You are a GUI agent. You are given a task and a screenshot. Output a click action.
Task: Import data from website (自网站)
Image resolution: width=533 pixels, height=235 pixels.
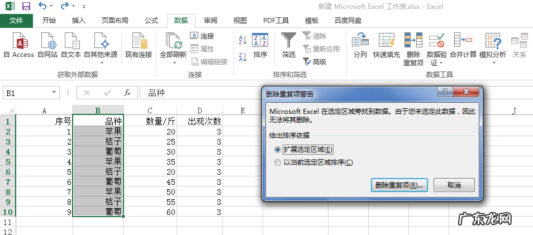pos(47,45)
